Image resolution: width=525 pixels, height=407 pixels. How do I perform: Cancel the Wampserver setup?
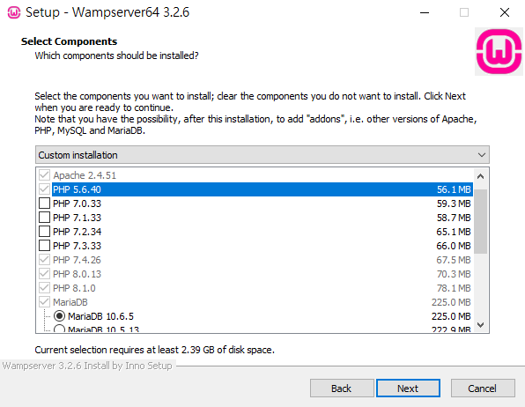coord(483,388)
